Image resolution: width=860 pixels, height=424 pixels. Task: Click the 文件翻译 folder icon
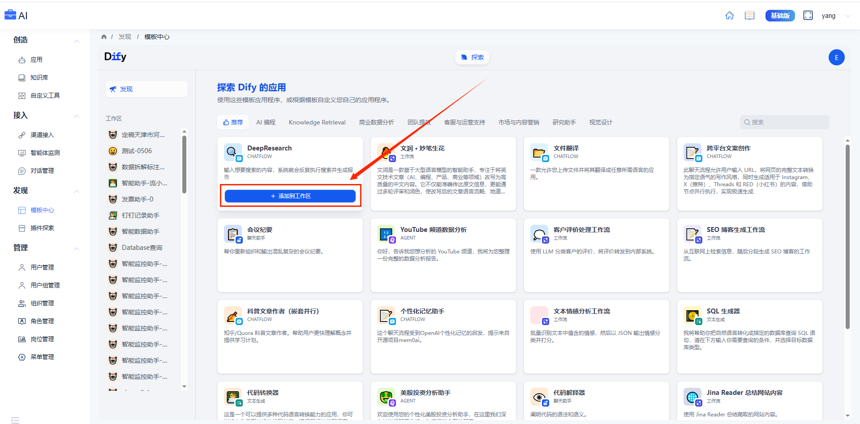tap(539, 152)
